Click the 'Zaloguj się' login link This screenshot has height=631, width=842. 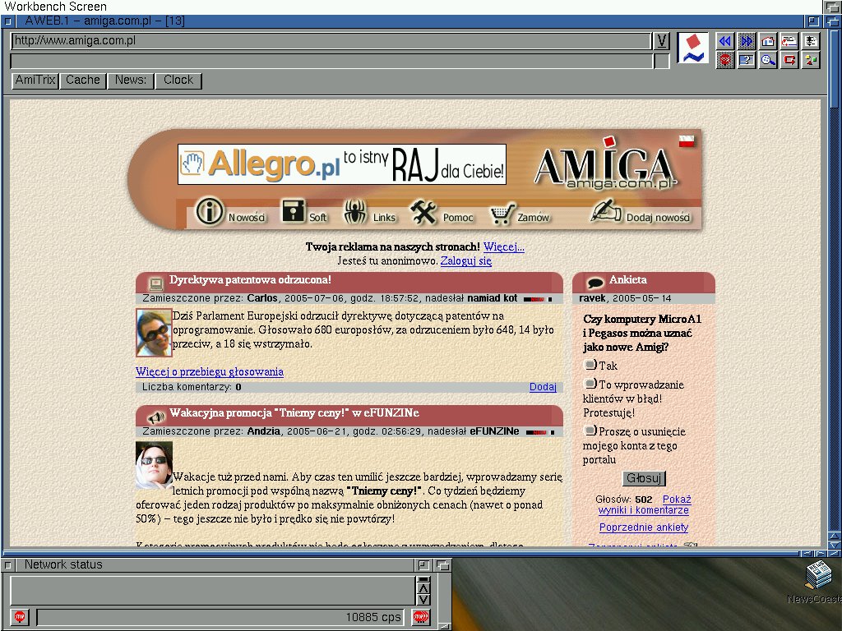[x=466, y=260]
